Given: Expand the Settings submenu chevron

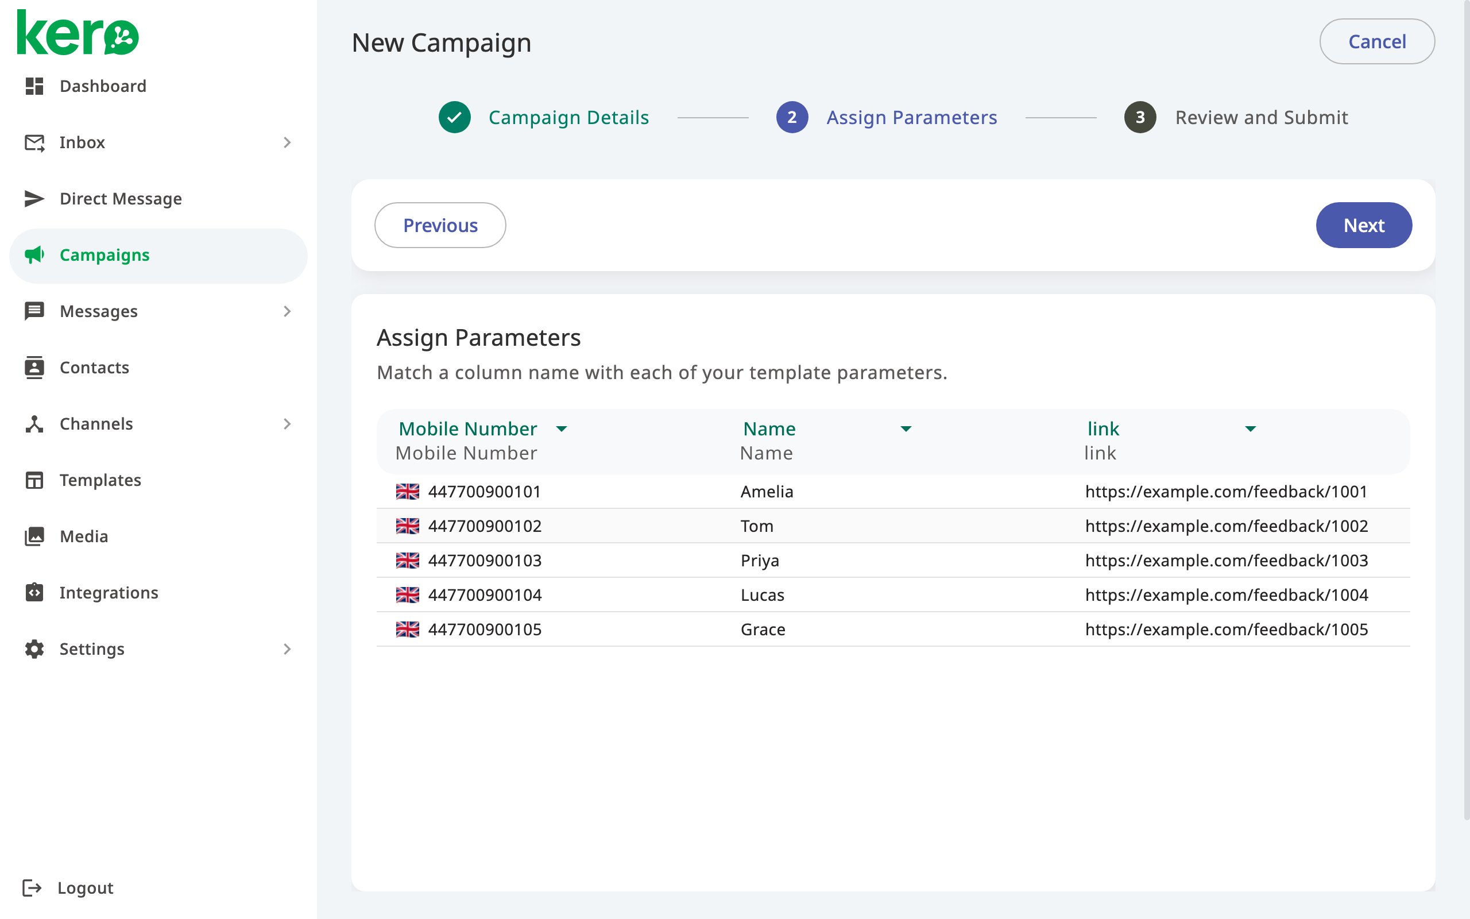Looking at the screenshot, I should [x=287, y=649].
